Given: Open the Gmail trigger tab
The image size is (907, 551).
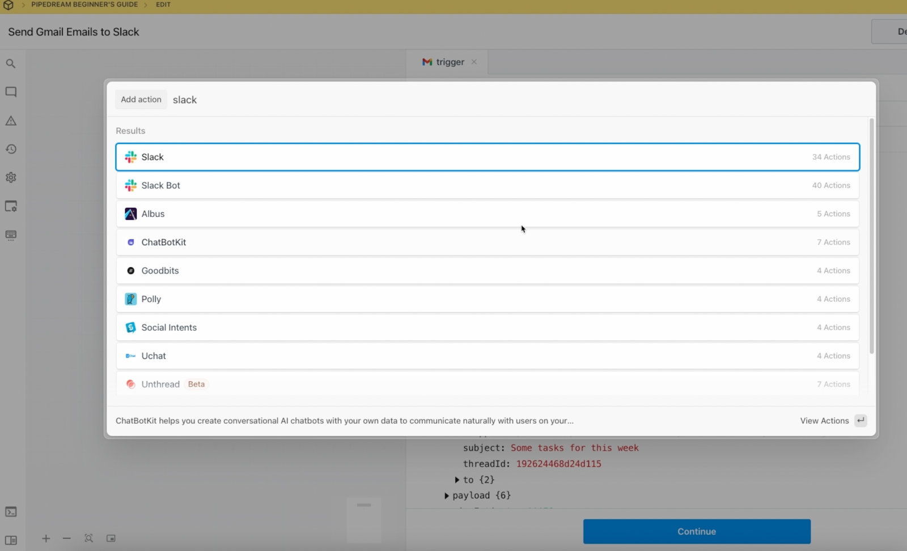Looking at the screenshot, I should 447,62.
